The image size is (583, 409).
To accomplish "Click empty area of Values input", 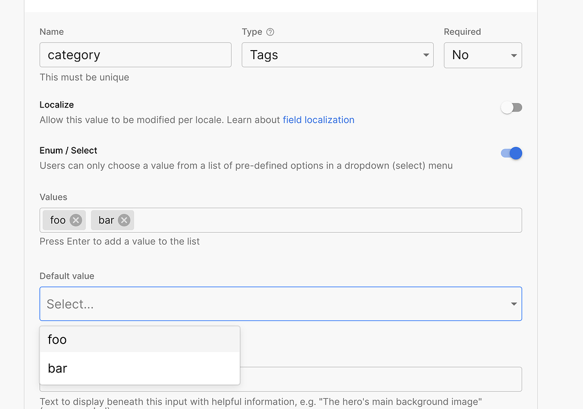I will pyautogui.click(x=325, y=220).
